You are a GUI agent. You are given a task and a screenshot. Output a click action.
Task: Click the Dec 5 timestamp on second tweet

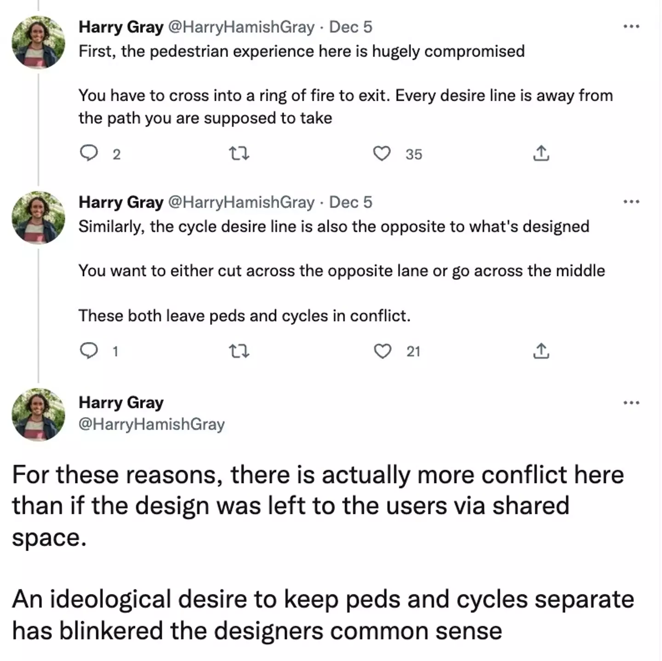(350, 202)
